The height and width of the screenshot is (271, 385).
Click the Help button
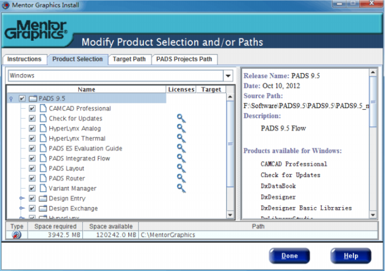(351, 256)
